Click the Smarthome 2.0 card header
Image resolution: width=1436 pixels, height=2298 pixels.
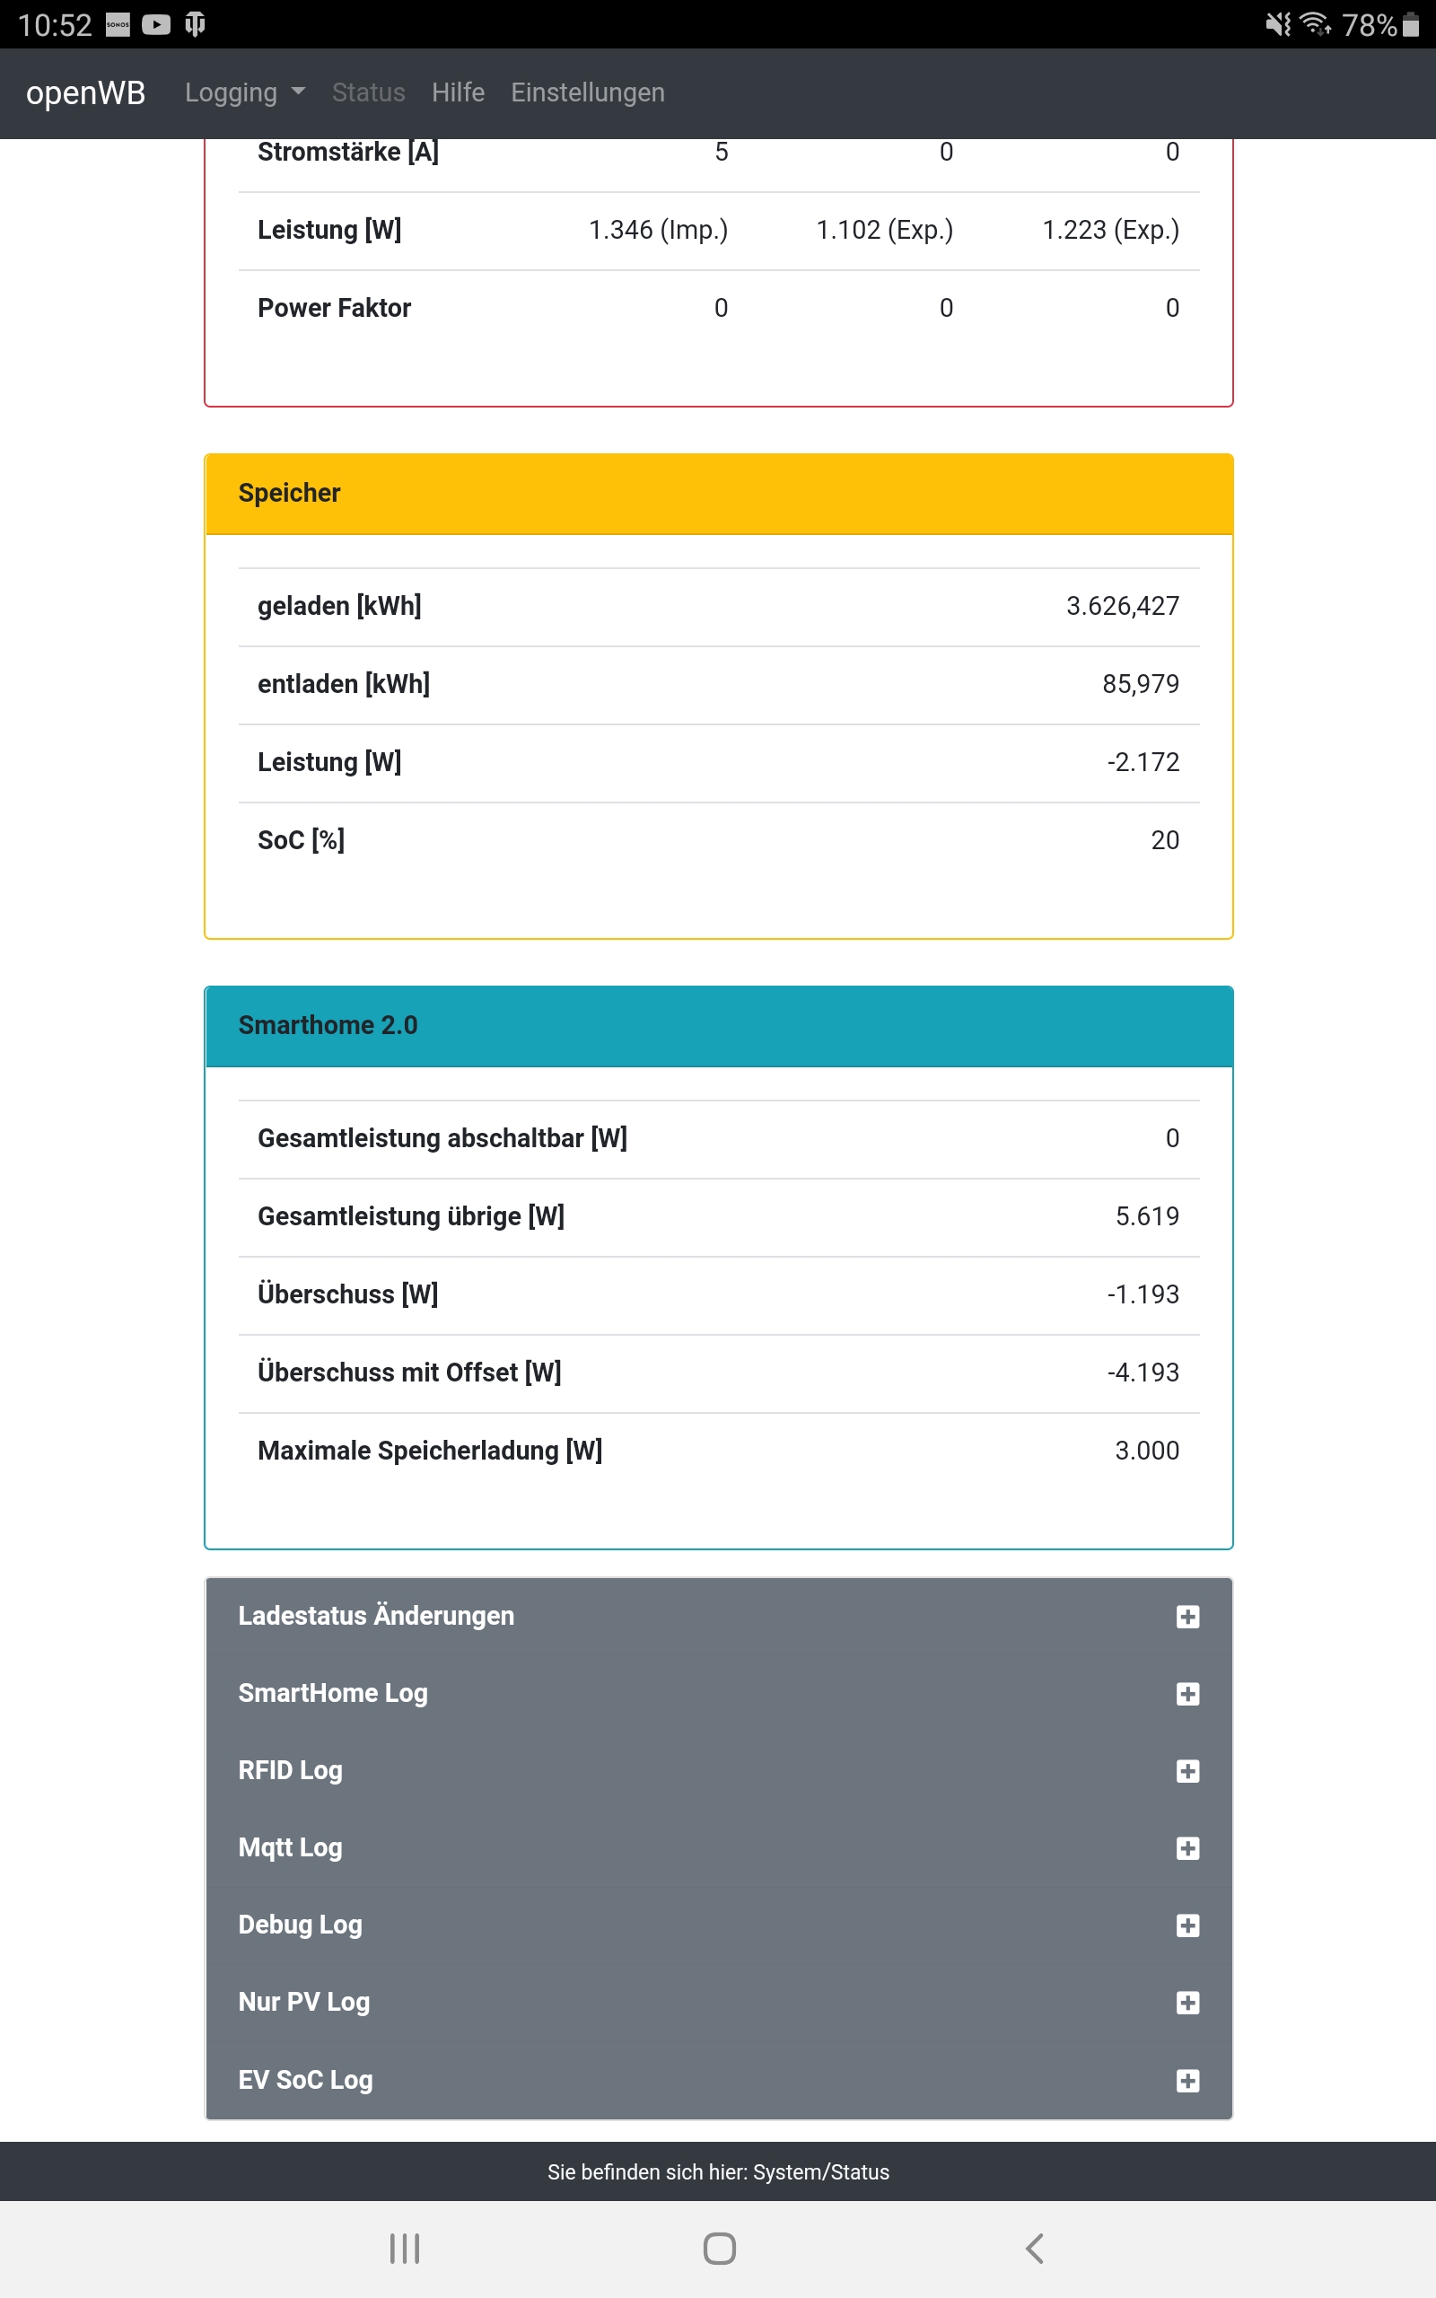pyautogui.click(x=718, y=1025)
